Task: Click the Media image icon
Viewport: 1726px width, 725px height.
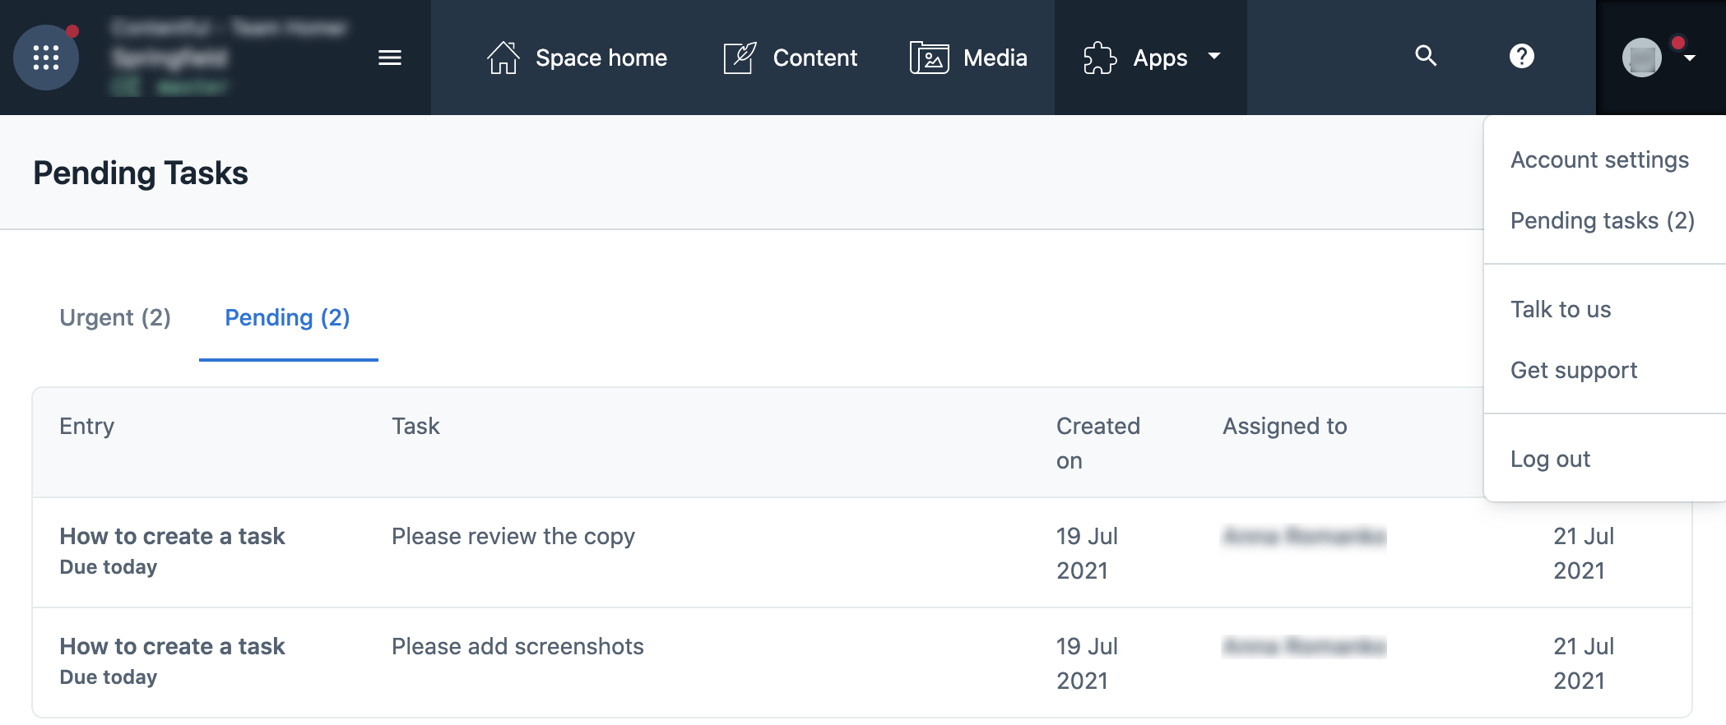Action: point(929,58)
